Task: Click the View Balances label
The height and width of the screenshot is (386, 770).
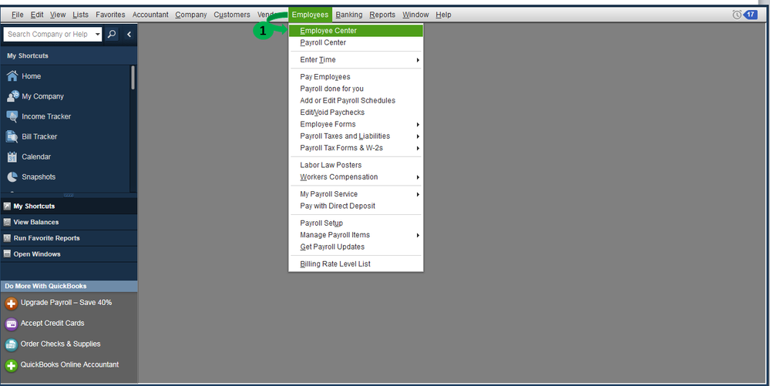Action: [36, 222]
